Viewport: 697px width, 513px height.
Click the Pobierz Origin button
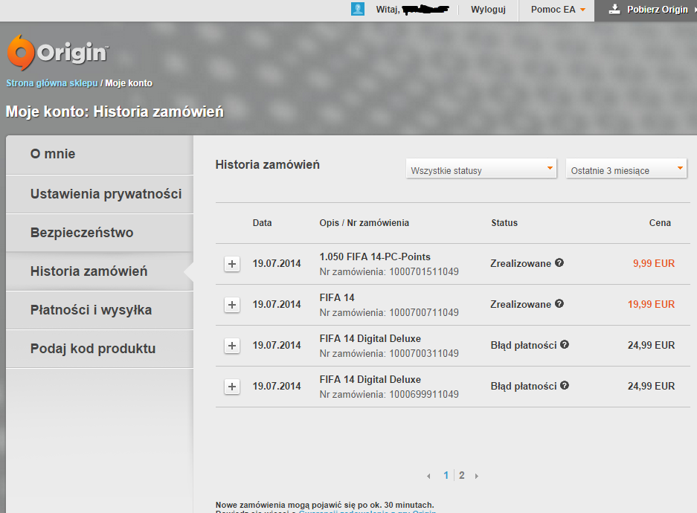coord(646,10)
